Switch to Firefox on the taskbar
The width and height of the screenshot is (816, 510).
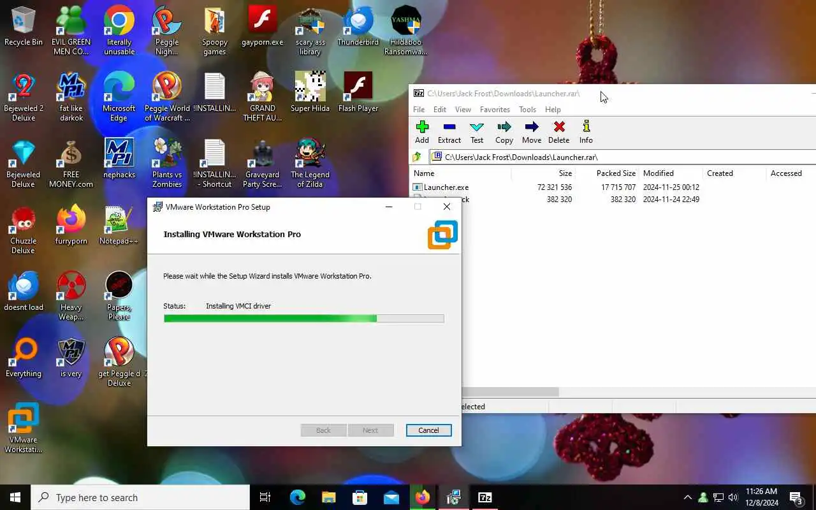tap(422, 497)
